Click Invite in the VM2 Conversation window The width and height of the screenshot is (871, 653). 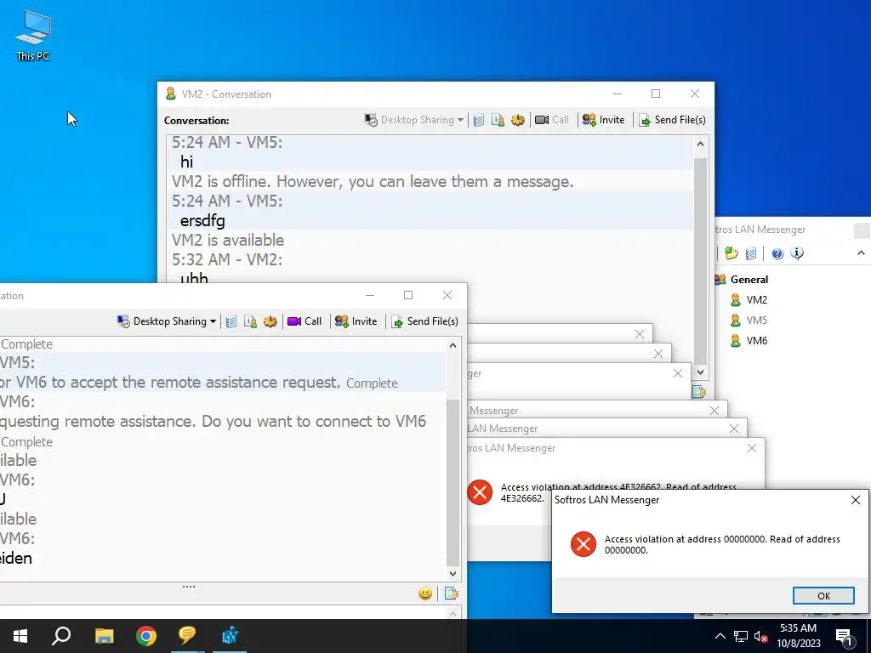(603, 120)
